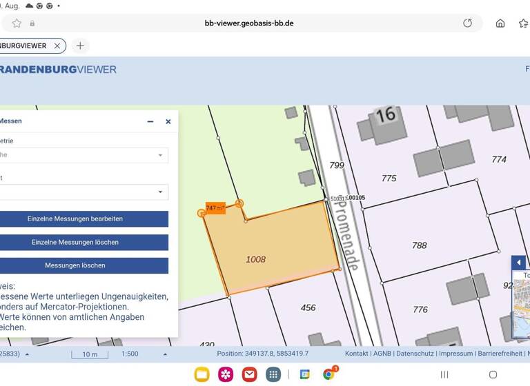Expand the coordinate system selector arrow
The width and height of the screenshot is (530, 386).
27,354
